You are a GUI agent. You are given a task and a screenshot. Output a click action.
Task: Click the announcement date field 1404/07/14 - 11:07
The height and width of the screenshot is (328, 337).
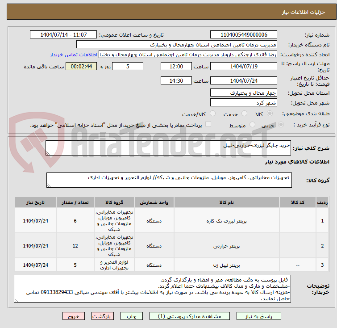(x=63, y=35)
